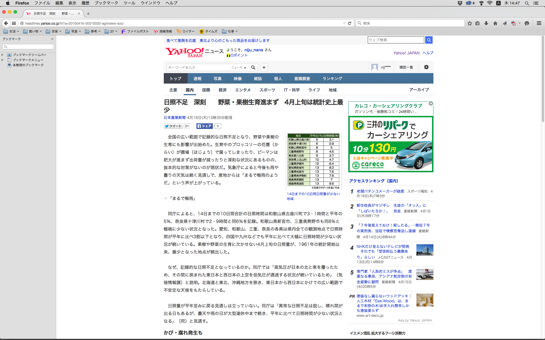Viewport: 545px width, 340px height.
Task: Click the home icon in the toolbar
Action: (x=495, y=23)
